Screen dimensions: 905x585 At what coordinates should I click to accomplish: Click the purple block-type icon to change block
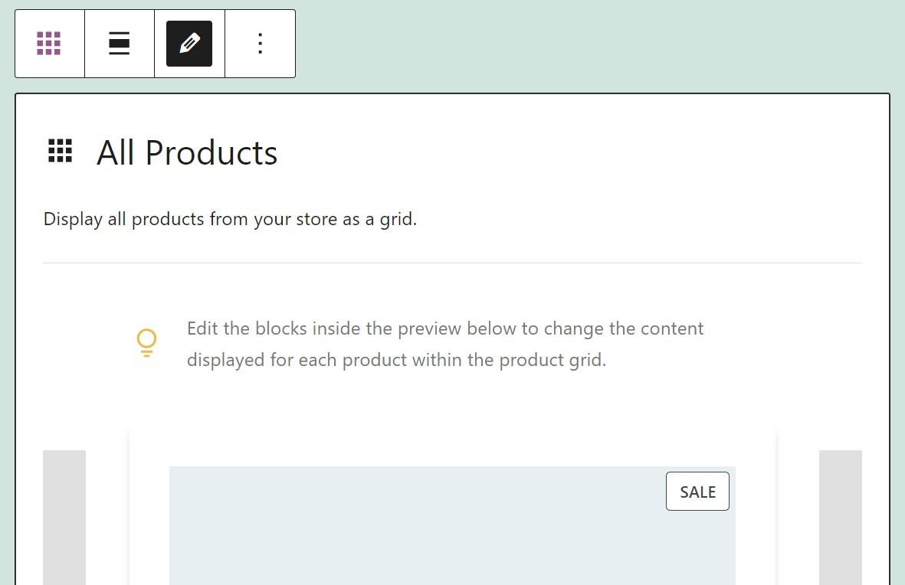tap(50, 44)
